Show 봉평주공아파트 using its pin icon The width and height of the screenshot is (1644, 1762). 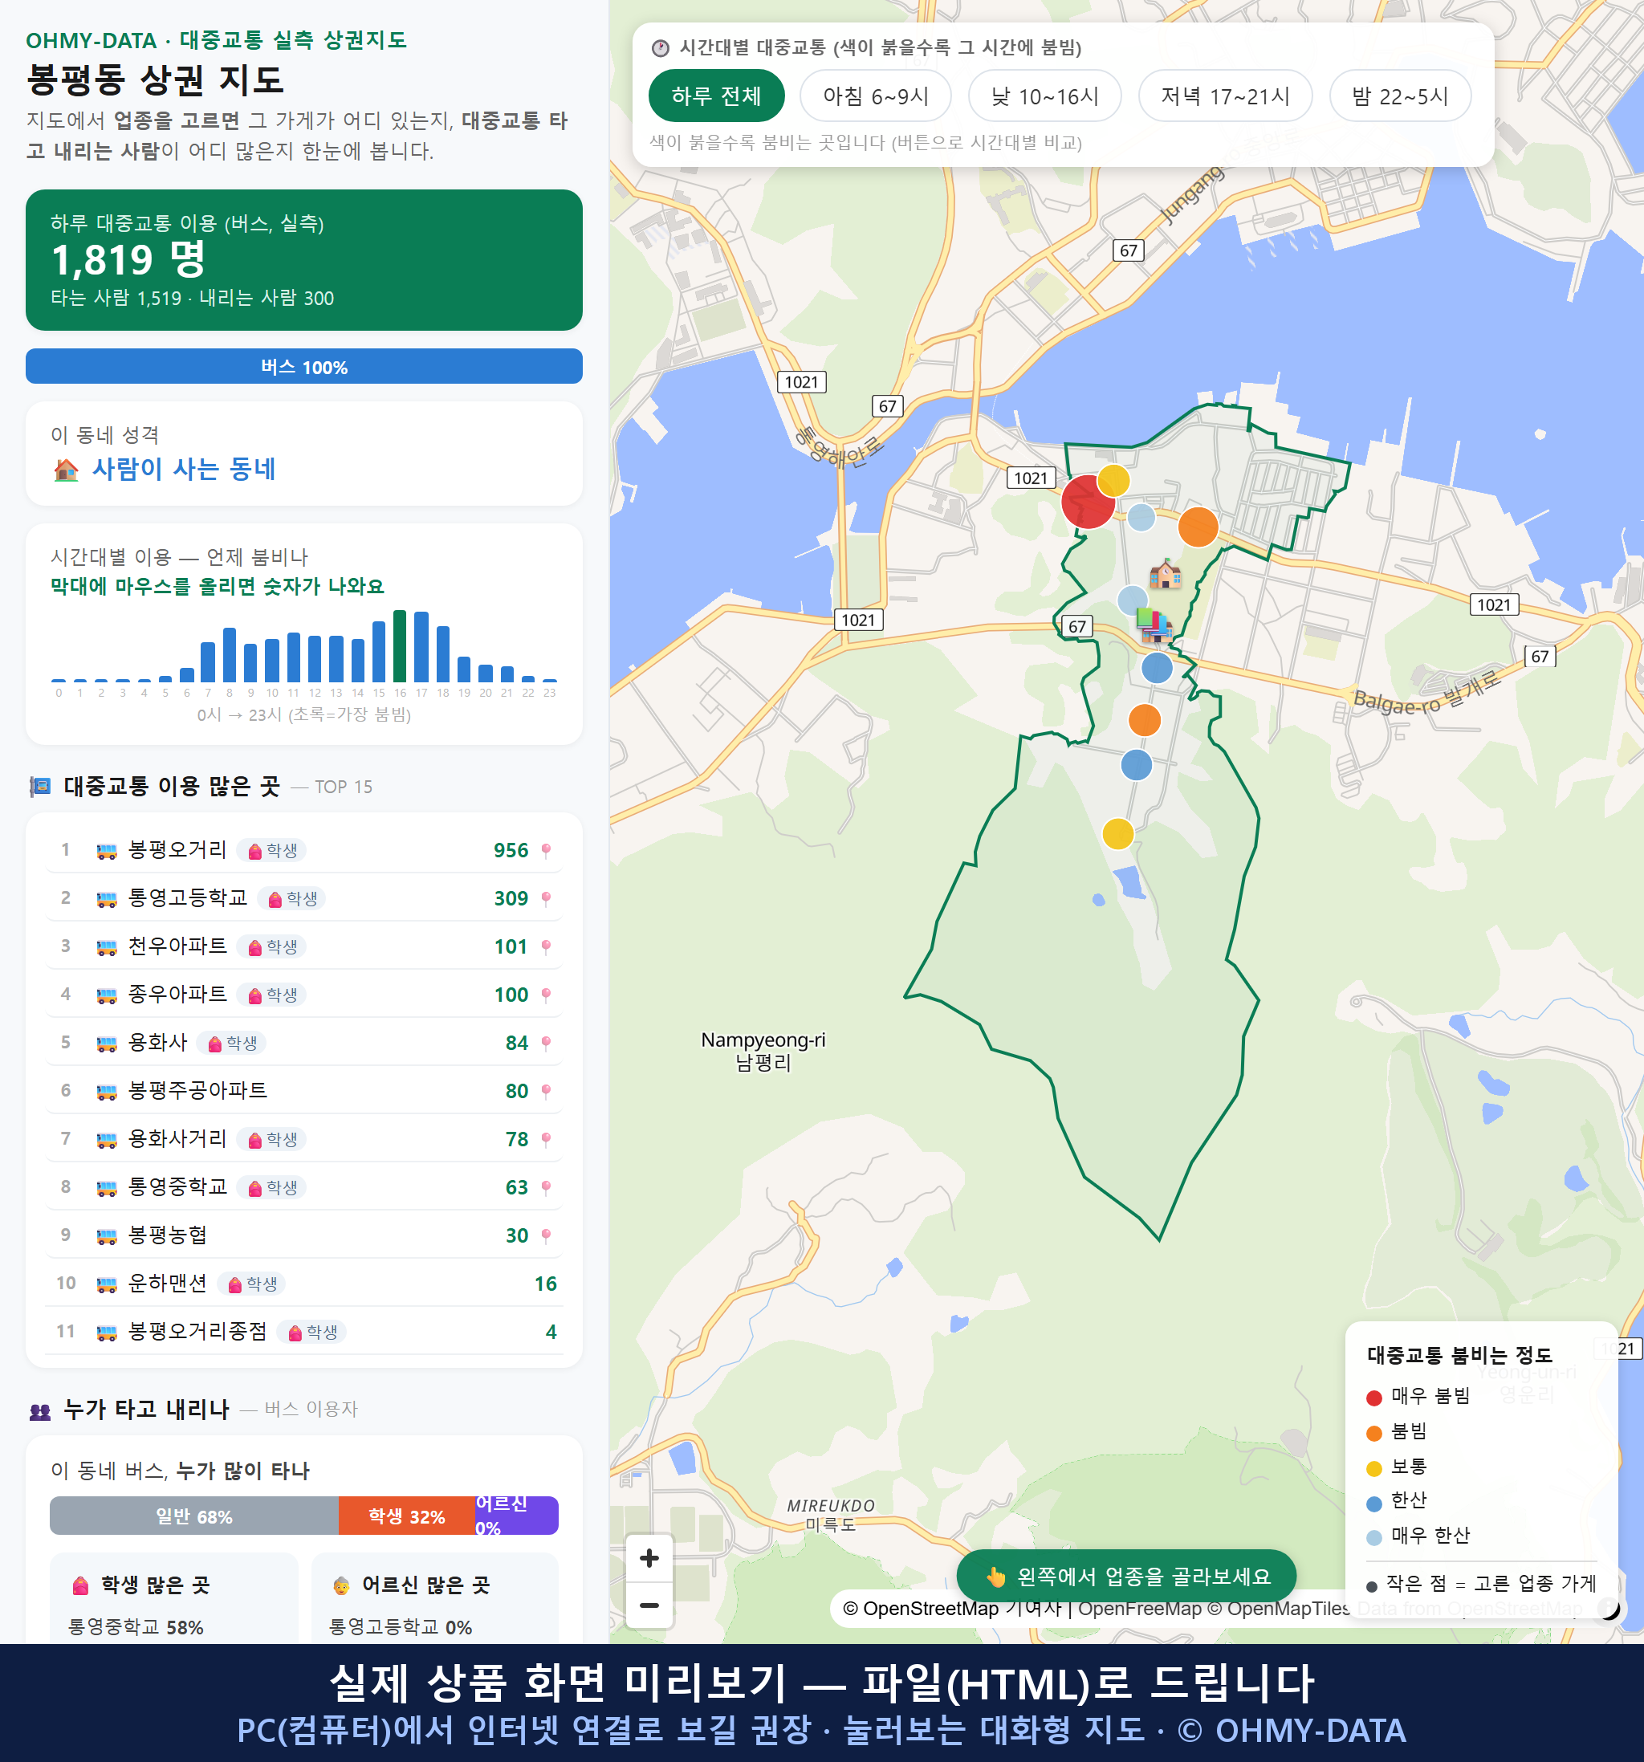click(x=546, y=1091)
